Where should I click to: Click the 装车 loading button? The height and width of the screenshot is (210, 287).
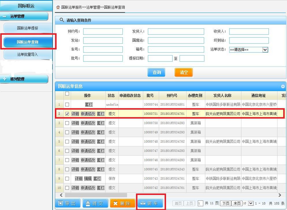(150, 203)
